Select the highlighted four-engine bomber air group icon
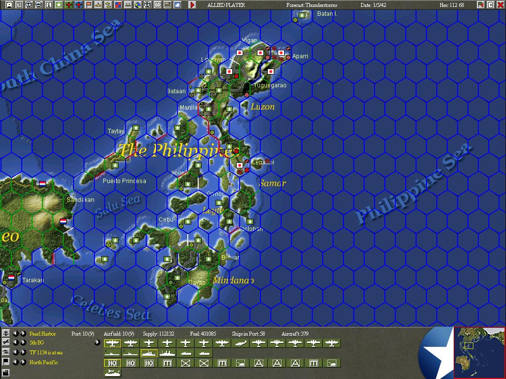The height and width of the screenshot is (379, 506). (x=112, y=344)
